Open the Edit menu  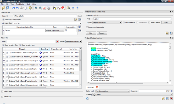tap(7, 4)
